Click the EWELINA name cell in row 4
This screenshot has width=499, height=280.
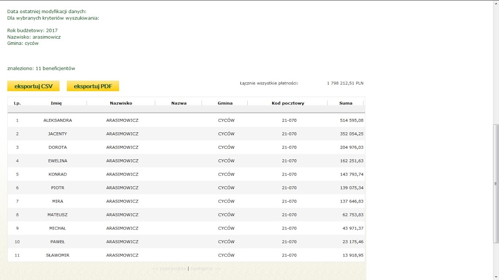click(x=58, y=161)
